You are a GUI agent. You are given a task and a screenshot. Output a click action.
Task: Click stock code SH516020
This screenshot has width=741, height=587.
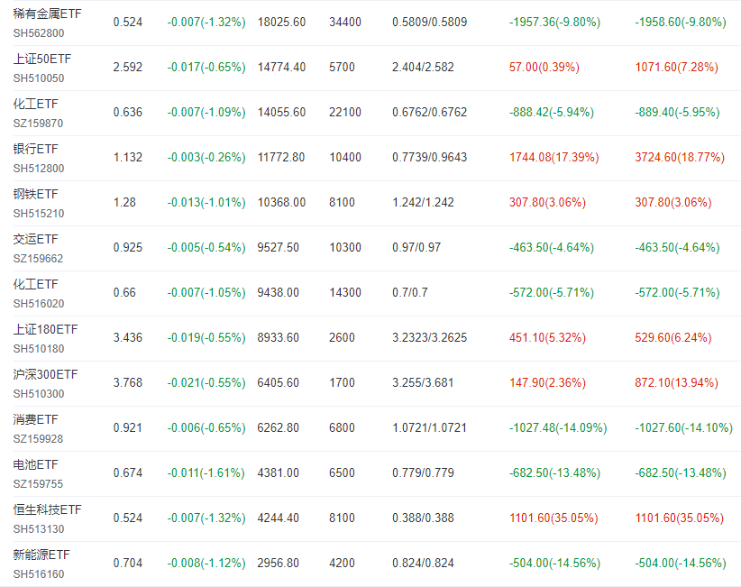pos(39,304)
